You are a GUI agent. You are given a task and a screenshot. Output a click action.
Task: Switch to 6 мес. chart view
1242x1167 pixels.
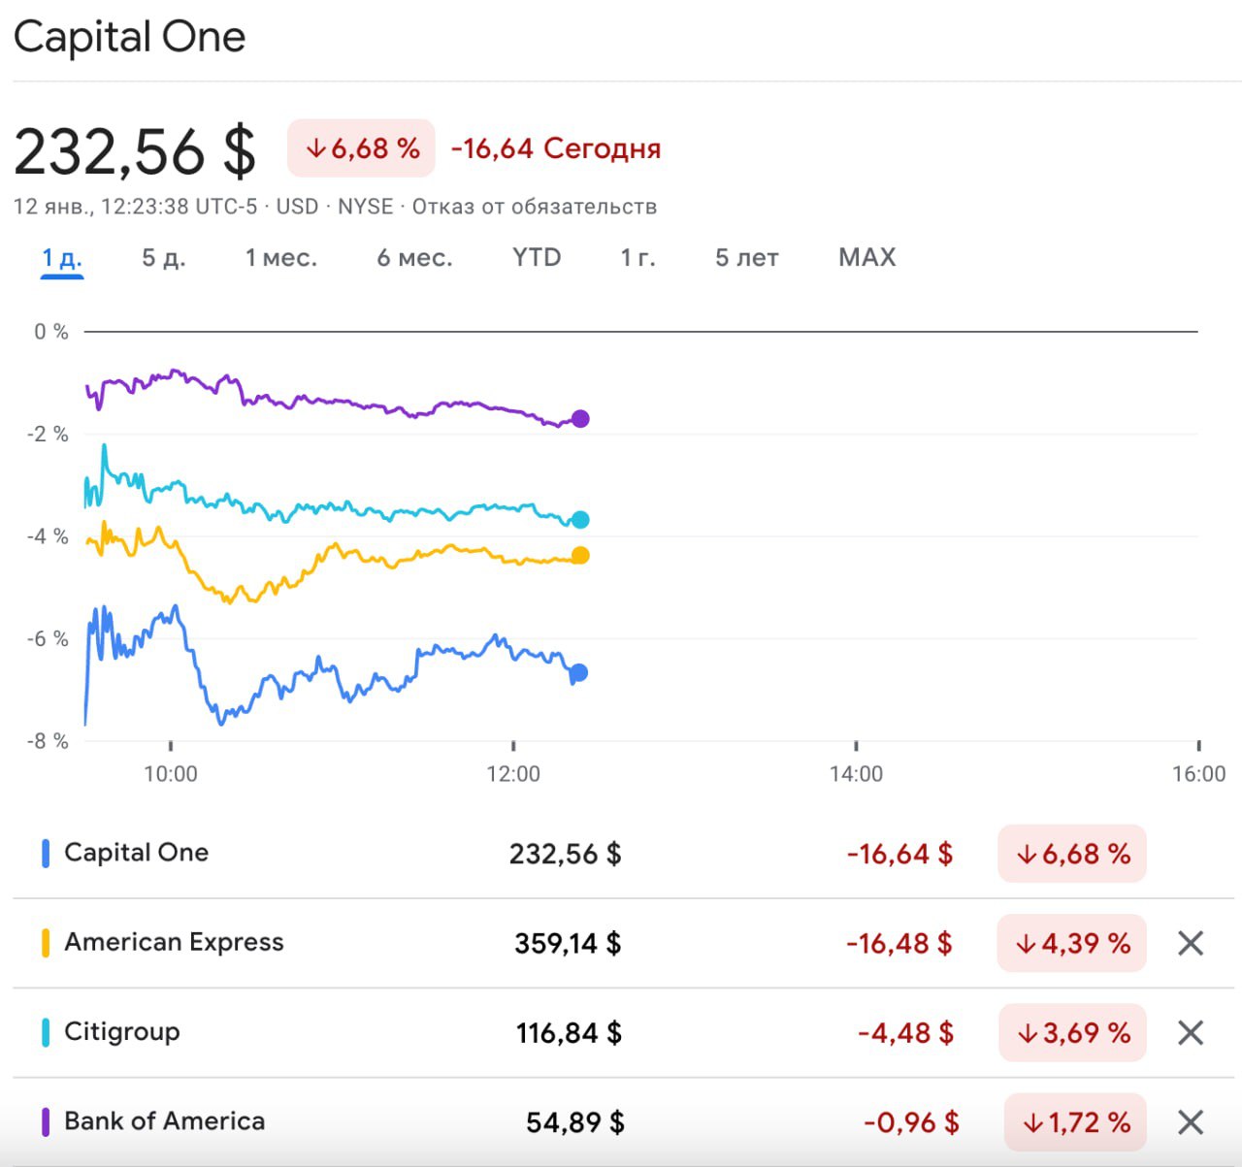point(414,258)
